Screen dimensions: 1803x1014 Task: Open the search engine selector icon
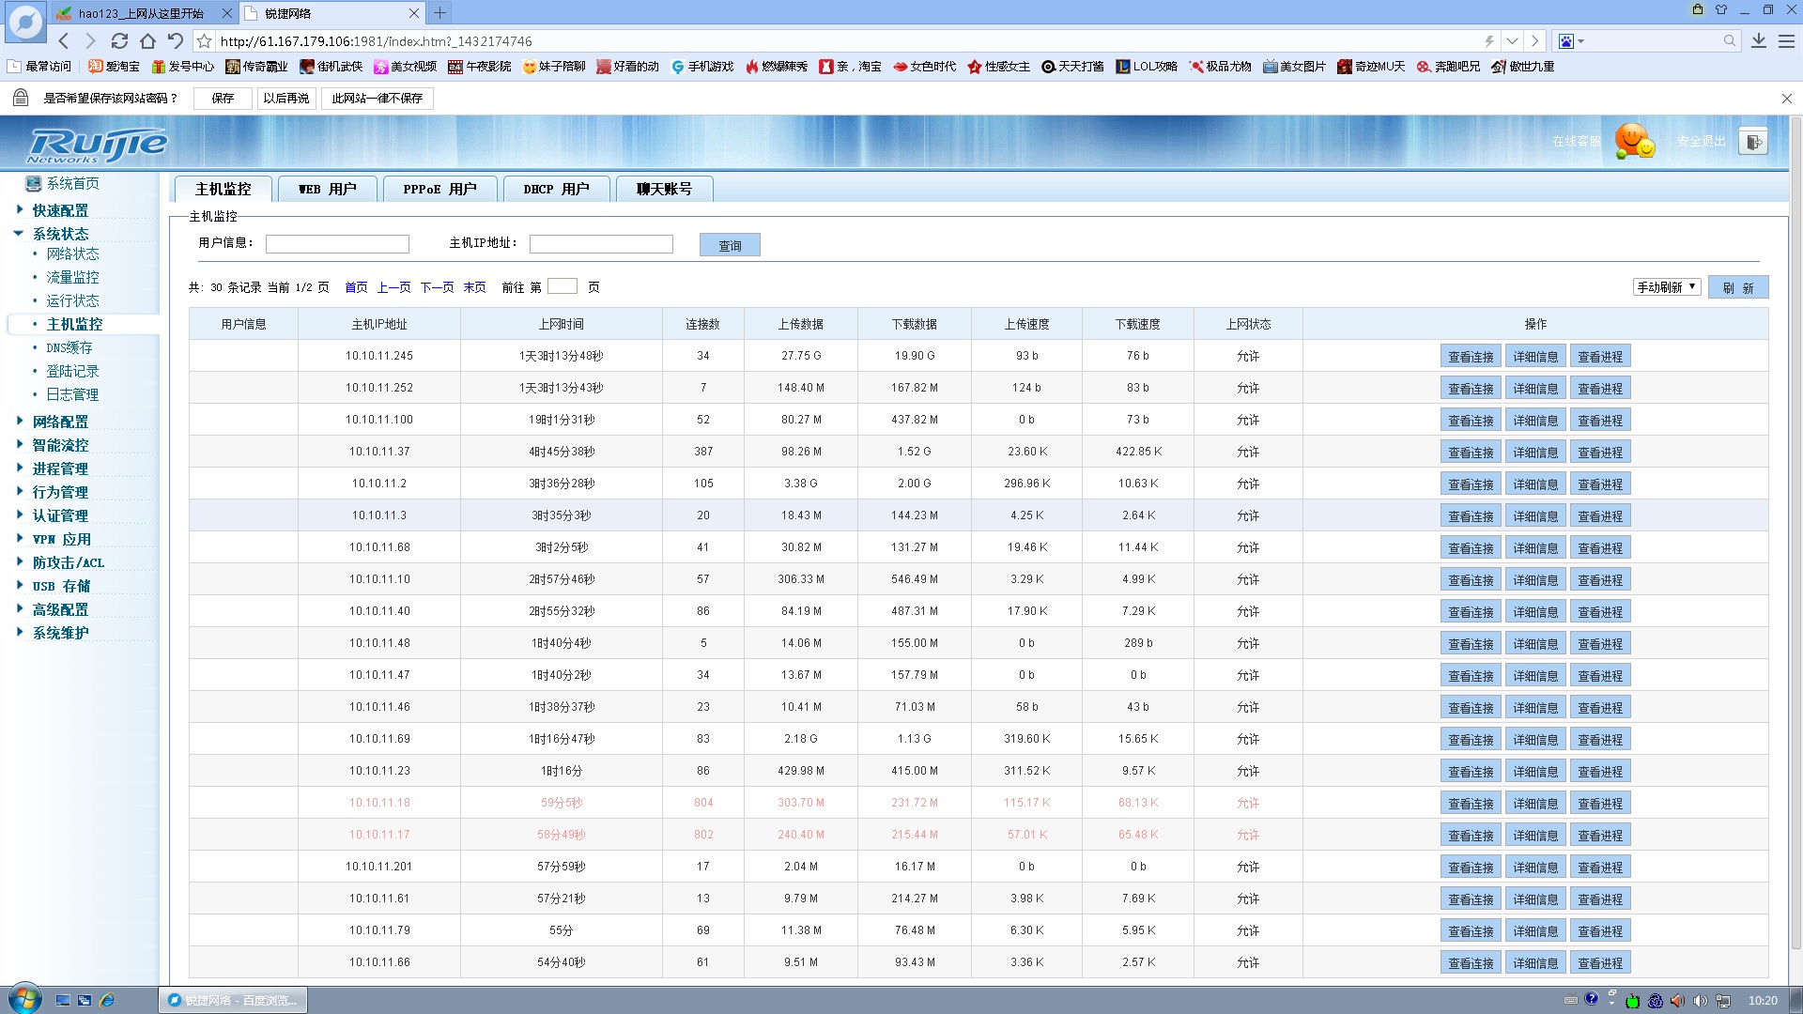pos(1571,41)
